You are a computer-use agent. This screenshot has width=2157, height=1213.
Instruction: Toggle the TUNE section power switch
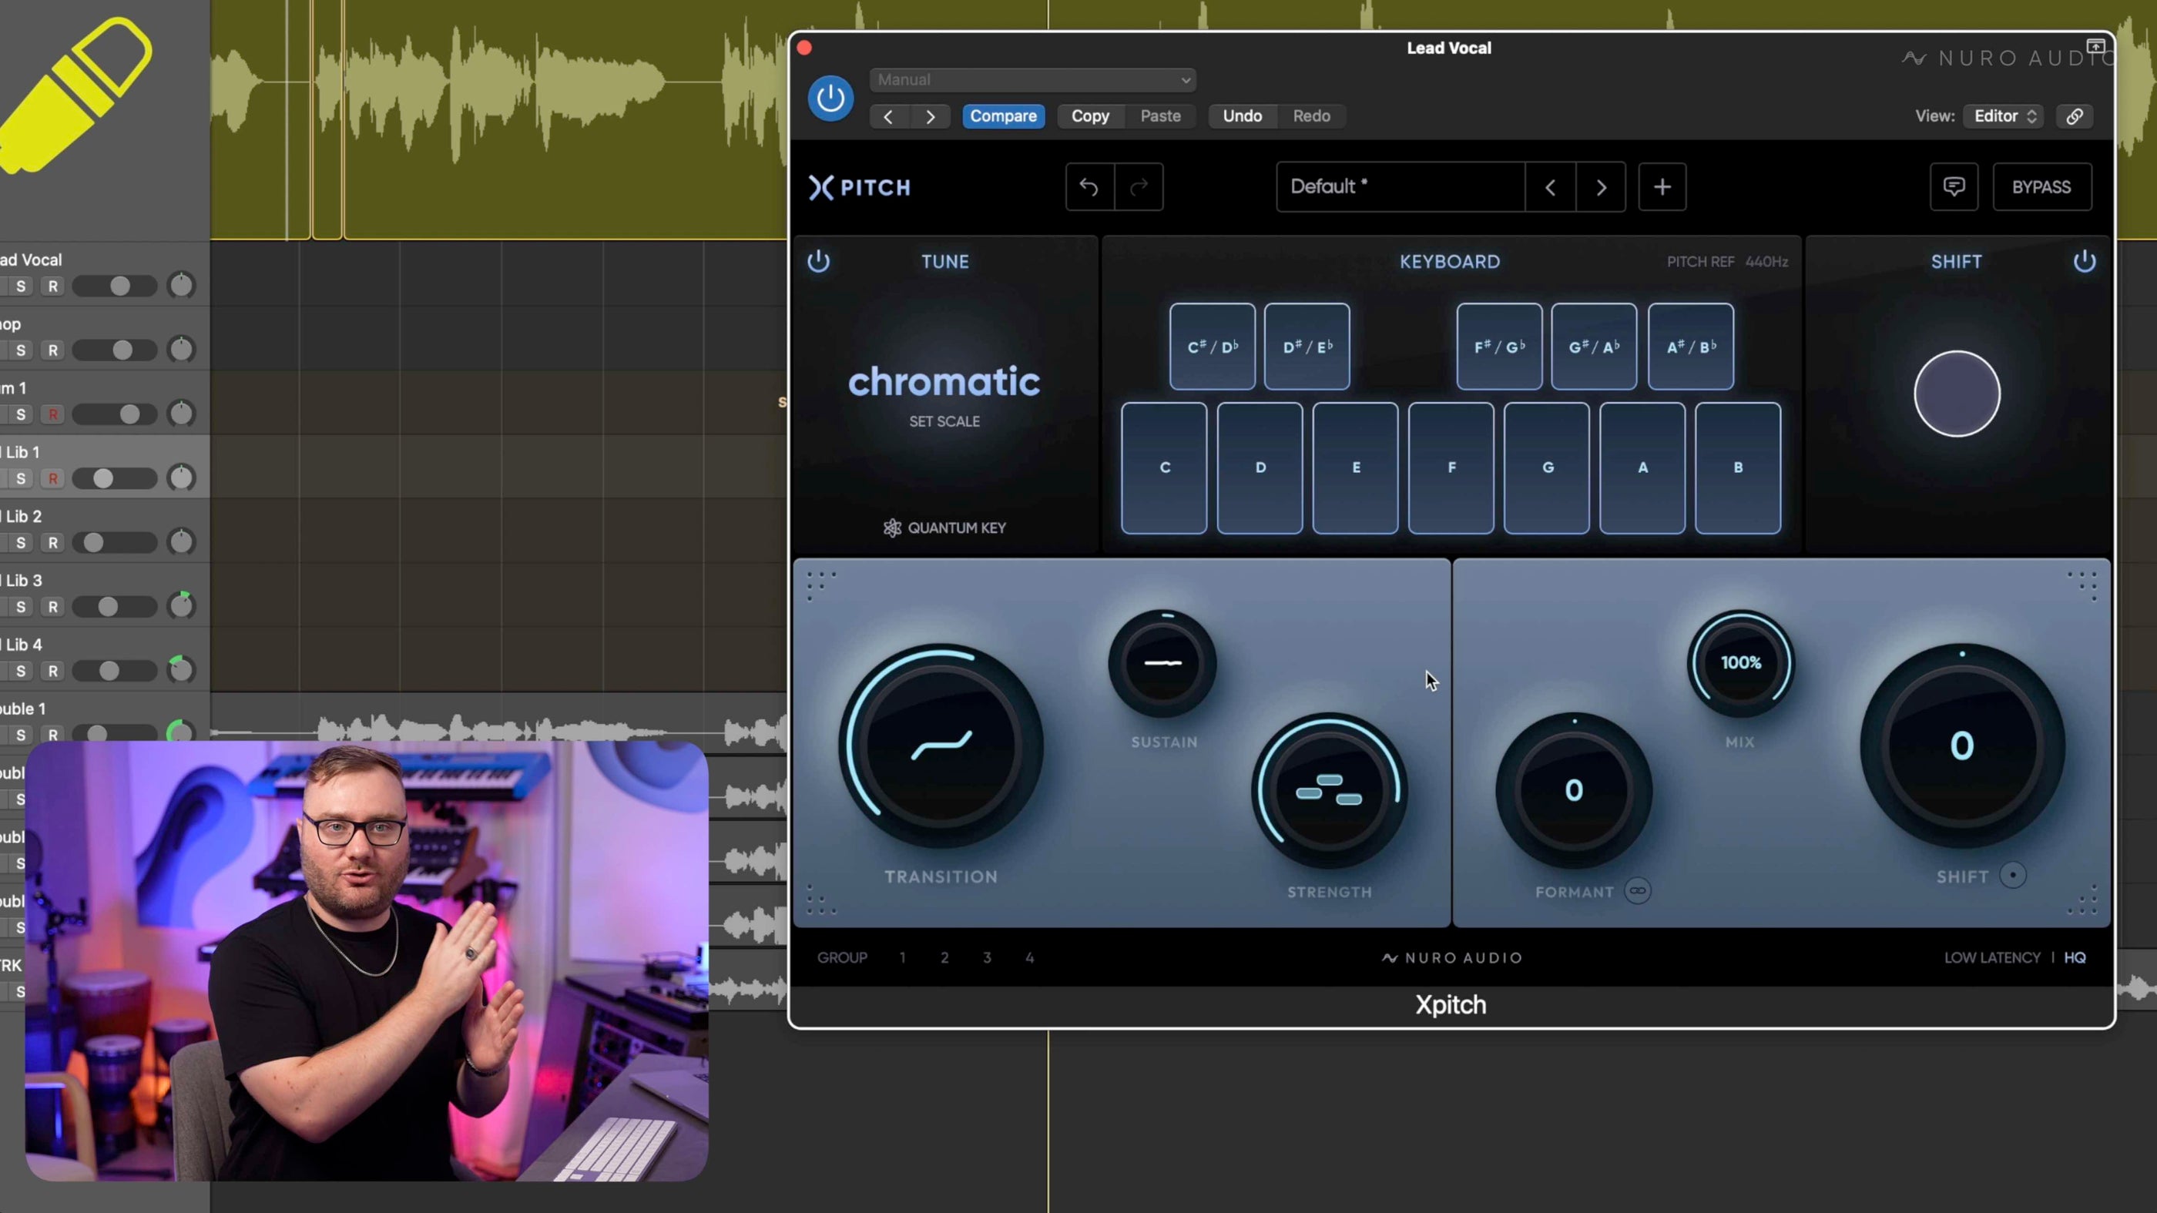click(819, 261)
